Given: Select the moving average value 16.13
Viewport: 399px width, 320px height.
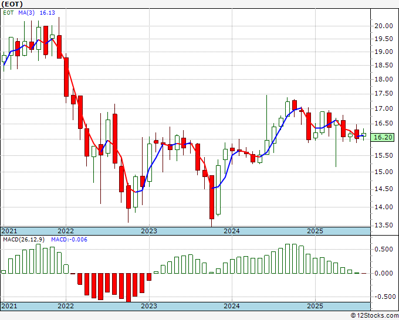Looking at the screenshot, I should (x=48, y=13).
